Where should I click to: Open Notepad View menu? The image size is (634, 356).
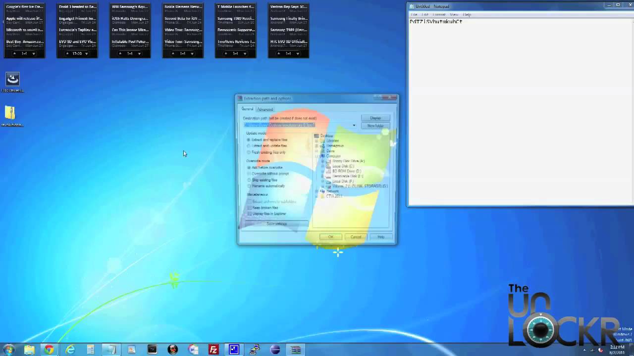pos(454,14)
